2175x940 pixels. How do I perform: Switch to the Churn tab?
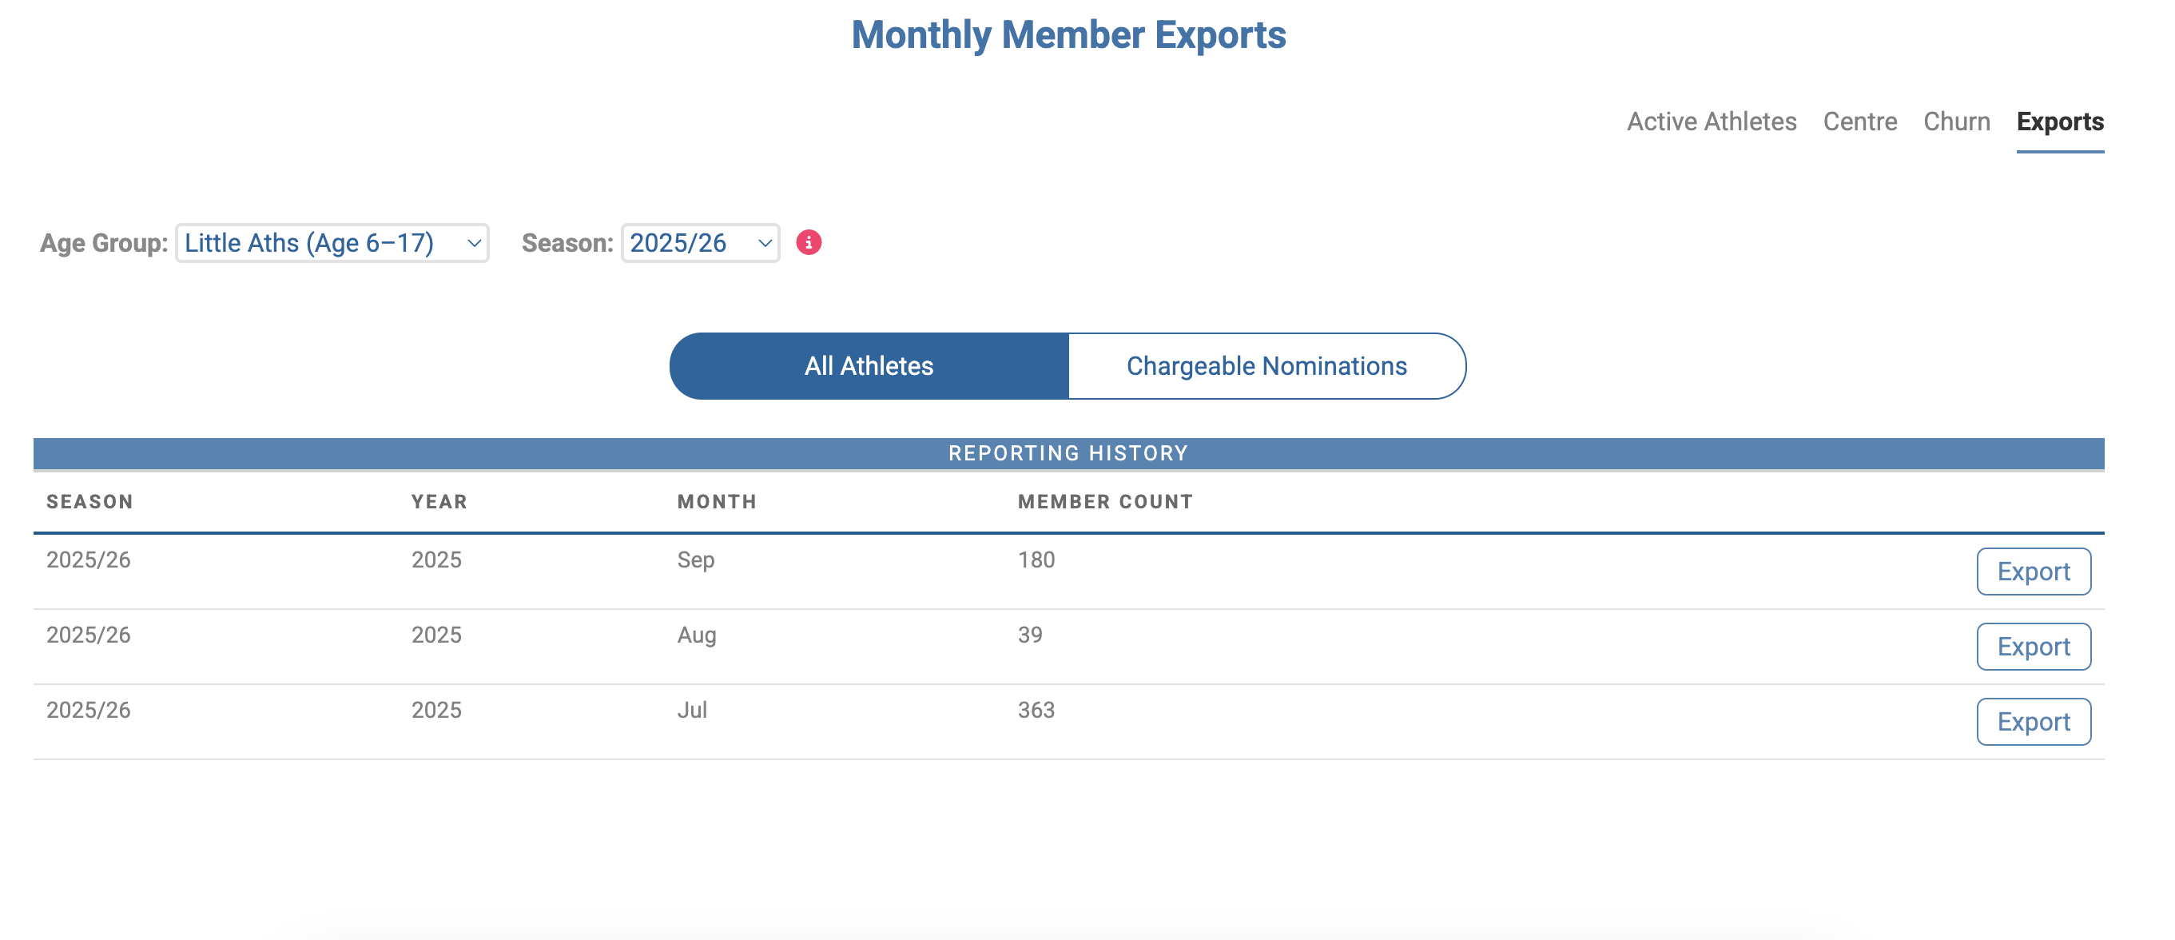click(x=1956, y=121)
